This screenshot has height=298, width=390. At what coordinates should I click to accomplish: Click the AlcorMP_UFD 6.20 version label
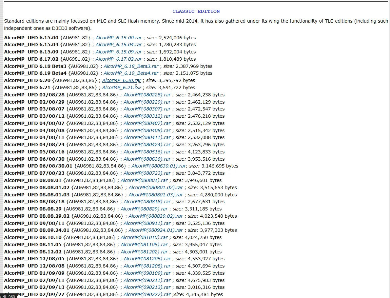coord(27,81)
